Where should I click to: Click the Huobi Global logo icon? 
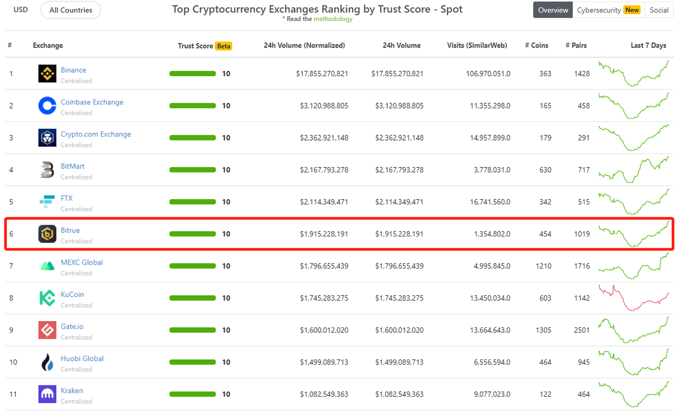tap(47, 362)
